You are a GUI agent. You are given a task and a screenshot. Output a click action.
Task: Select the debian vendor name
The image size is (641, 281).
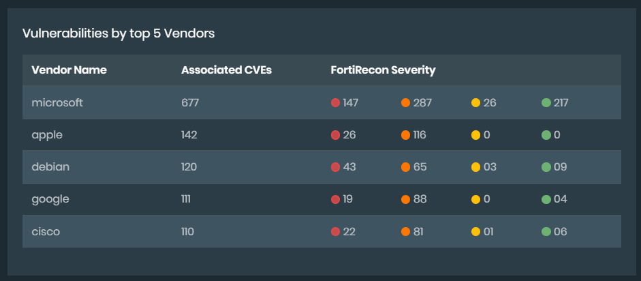point(50,167)
